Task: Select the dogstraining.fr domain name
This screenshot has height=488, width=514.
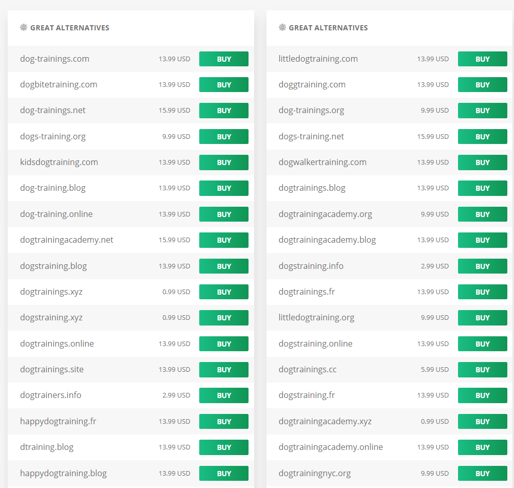Action: coord(307,395)
